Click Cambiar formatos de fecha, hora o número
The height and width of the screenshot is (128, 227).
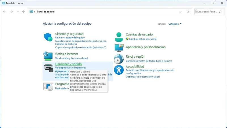pyautogui.click(x=149, y=61)
